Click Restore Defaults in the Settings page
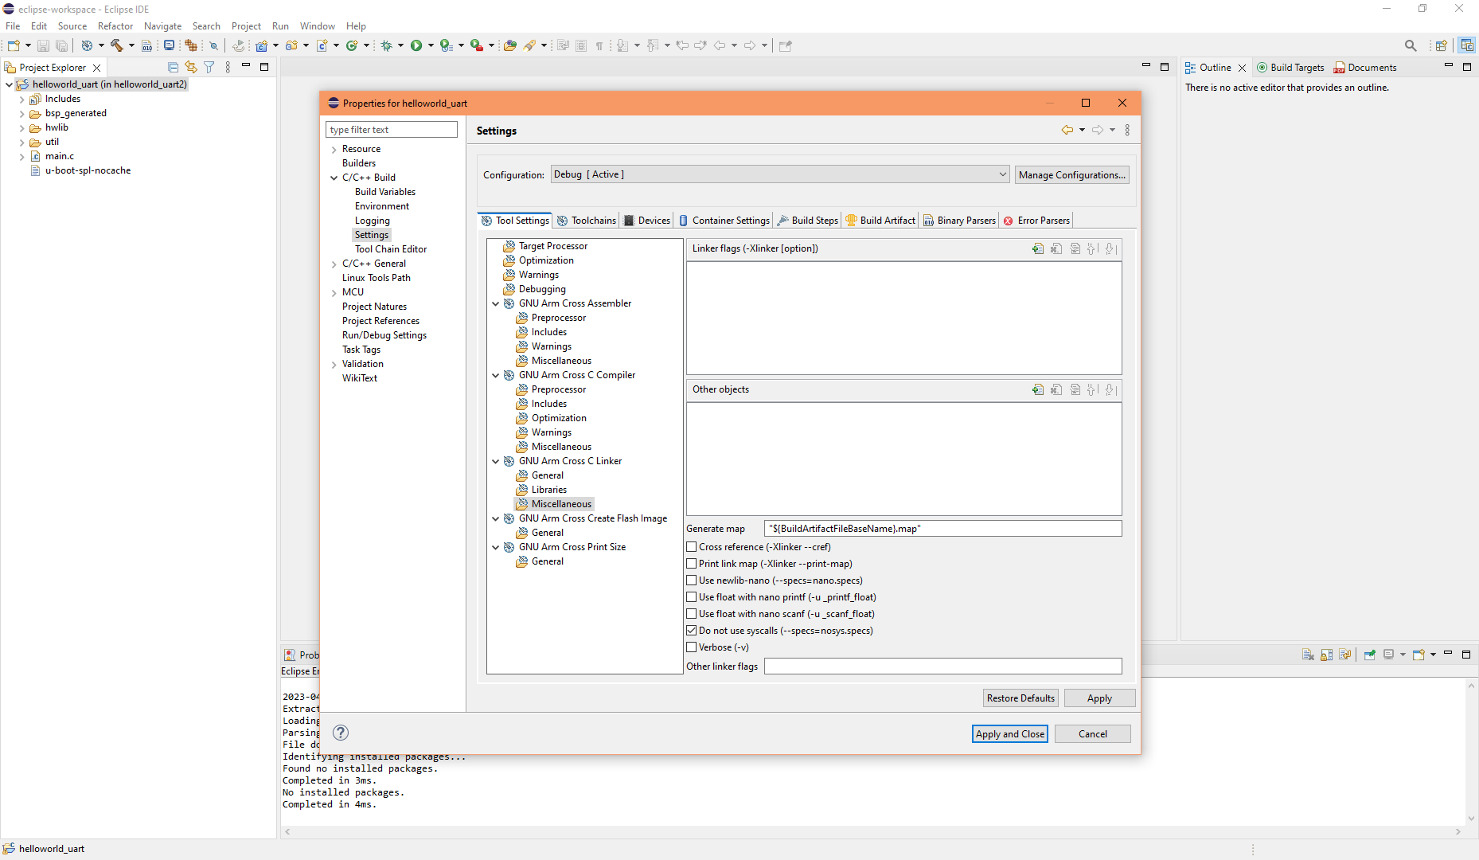The image size is (1479, 860). (x=1020, y=698)
